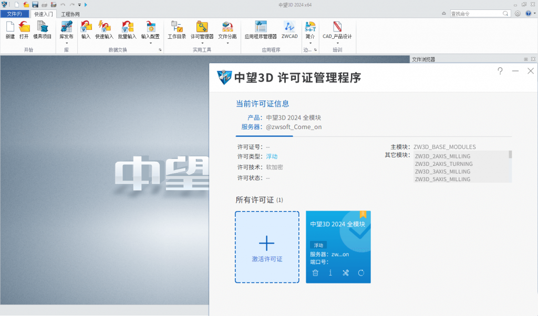Open the 数据交换 group dialog launcher
This screenshot has width=538, height=316.
[160, 50]
